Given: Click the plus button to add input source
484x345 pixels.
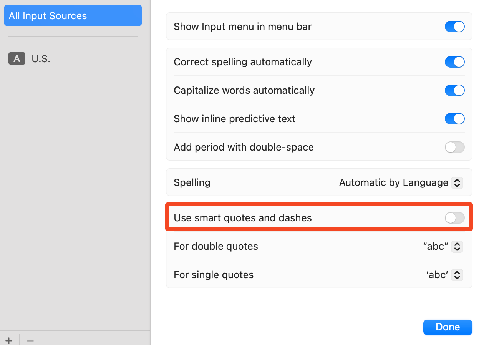Looking at the screenshot, I should [9, 340].
